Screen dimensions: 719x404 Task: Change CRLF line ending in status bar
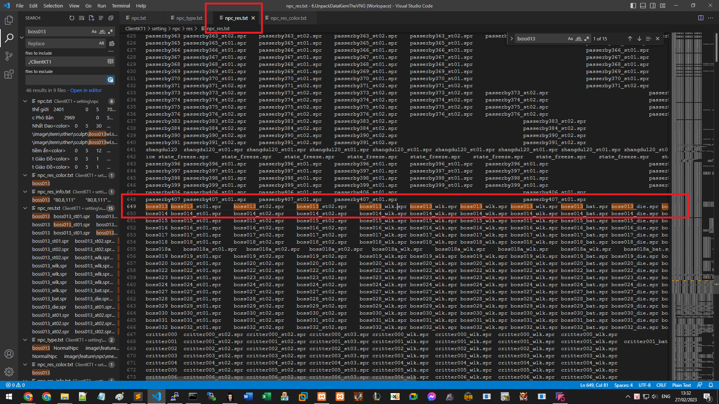click(x=661, y=385)
